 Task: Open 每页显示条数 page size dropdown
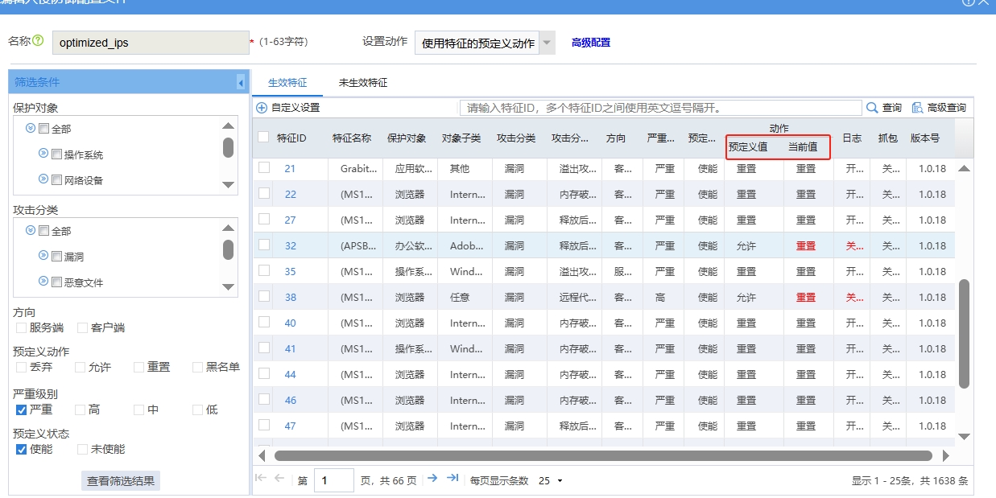[551, 480]
